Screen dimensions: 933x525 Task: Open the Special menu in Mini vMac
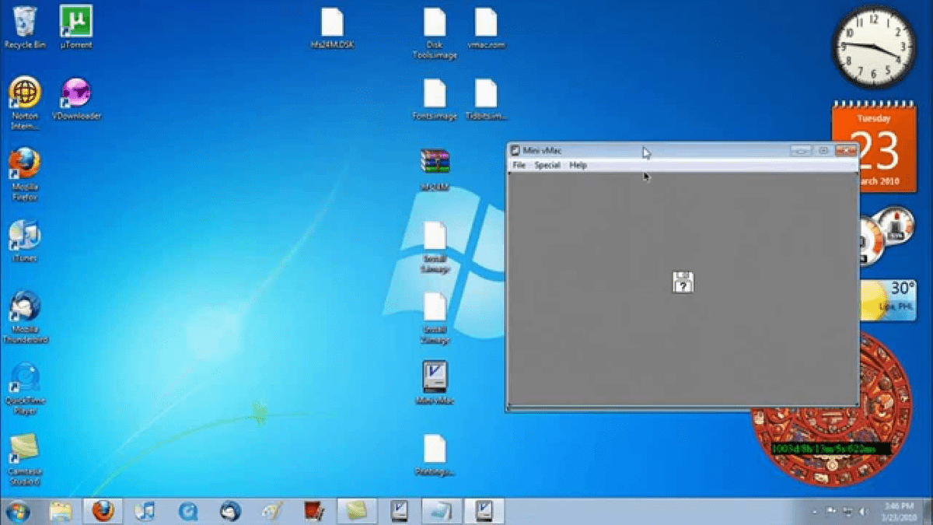(x=547, y=166)
